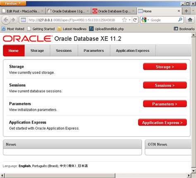The height and width of the screenshot is (178, 196).
Task: Open the Firefox application menu
Action: [13, 3]
